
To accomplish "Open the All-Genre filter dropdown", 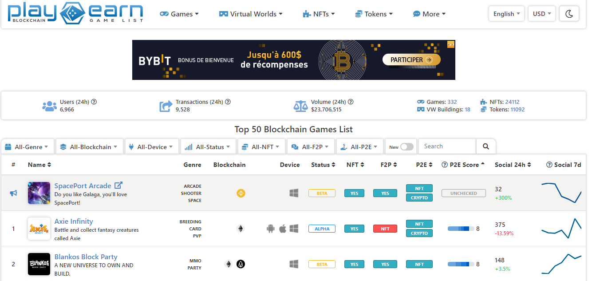I will pos(28,147).
